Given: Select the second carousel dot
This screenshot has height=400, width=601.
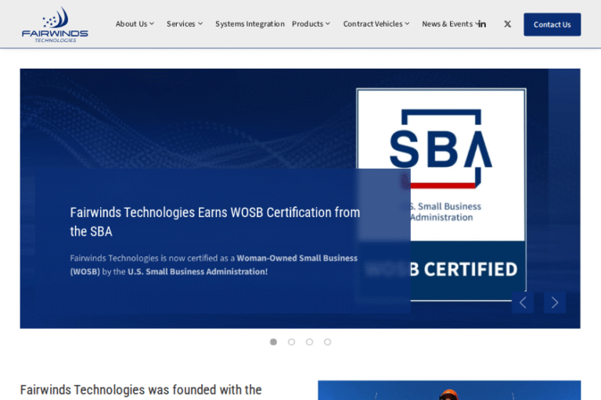Looking at the screenshot, I should coord(291,342).
